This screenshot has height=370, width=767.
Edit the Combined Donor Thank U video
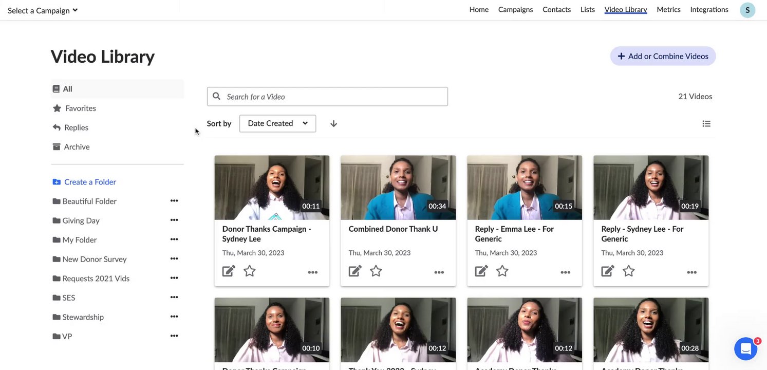tap(355, 271)
